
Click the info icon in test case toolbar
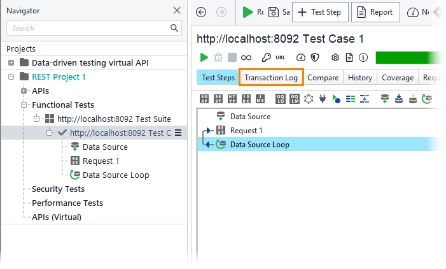click(x=363, y=57)
